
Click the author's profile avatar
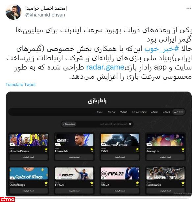pyautogui.click(x=14, y=12)
